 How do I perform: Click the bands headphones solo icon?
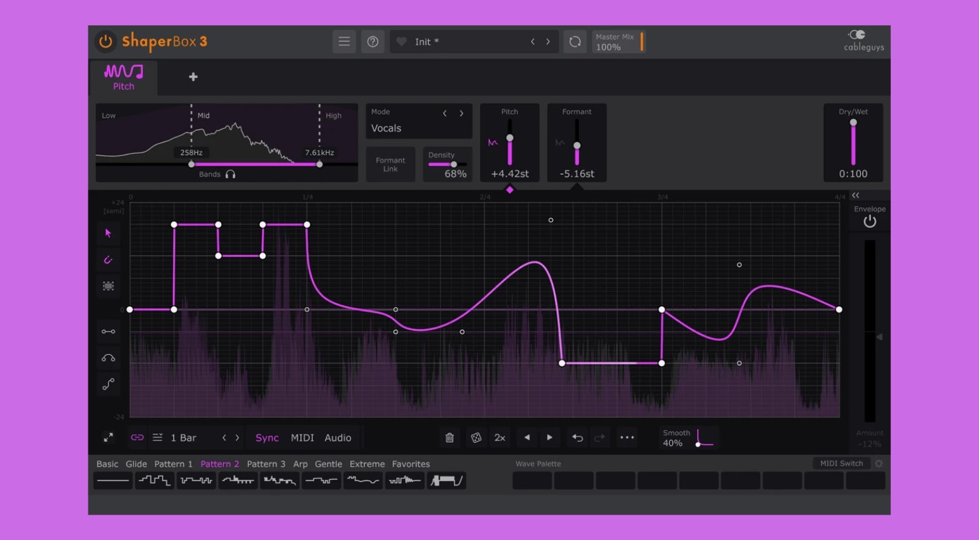click(230, 174)
